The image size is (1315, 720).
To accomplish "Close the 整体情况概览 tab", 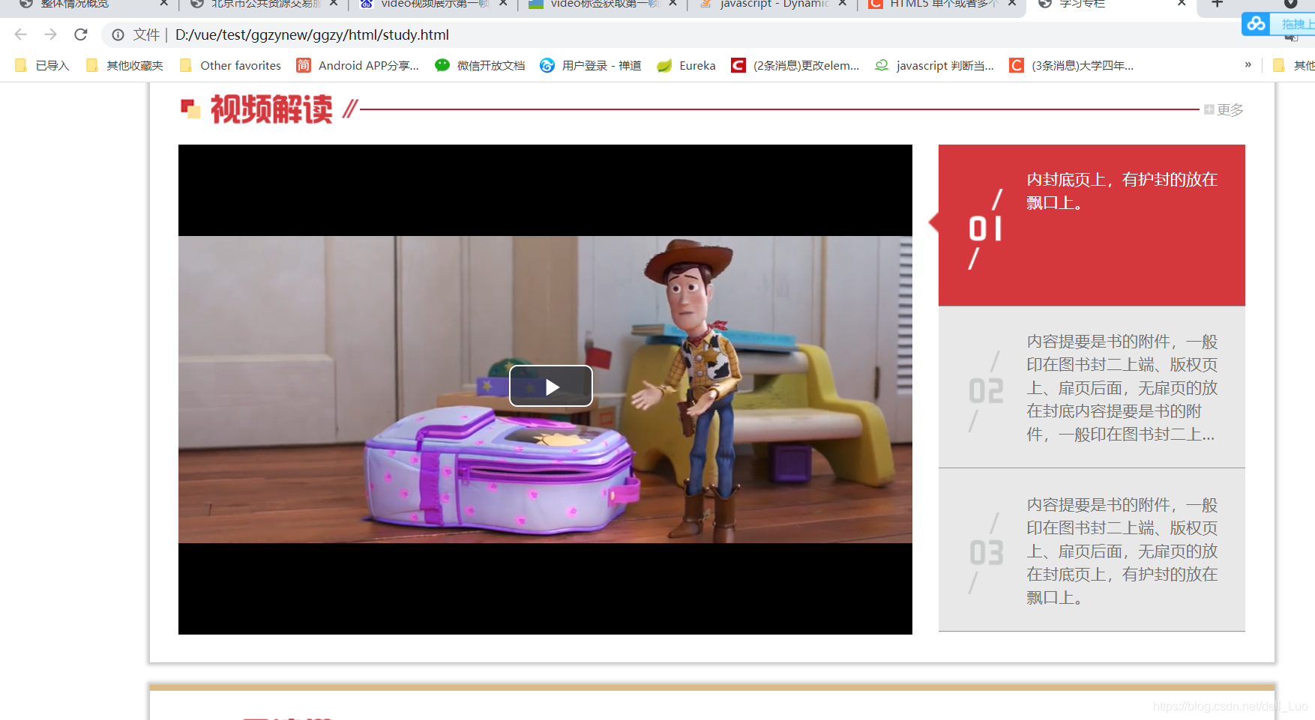I will [163, 4].
